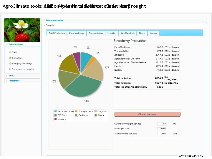
Task: Open the Transportation tab
Action: click(96, 33)
